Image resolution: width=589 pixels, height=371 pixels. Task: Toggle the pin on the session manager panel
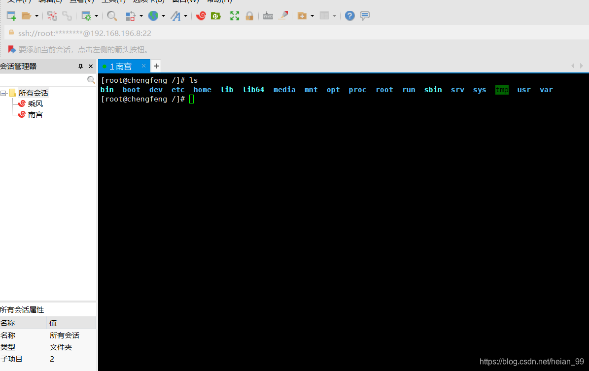80,67
